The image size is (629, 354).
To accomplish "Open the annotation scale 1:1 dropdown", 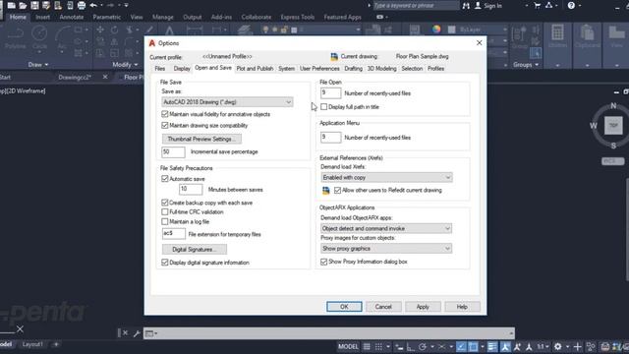I will [543, 346].
